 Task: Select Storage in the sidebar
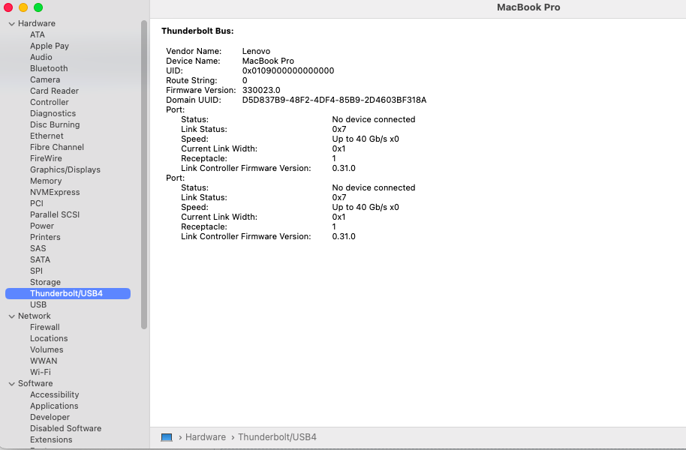(x=45, y=282)
